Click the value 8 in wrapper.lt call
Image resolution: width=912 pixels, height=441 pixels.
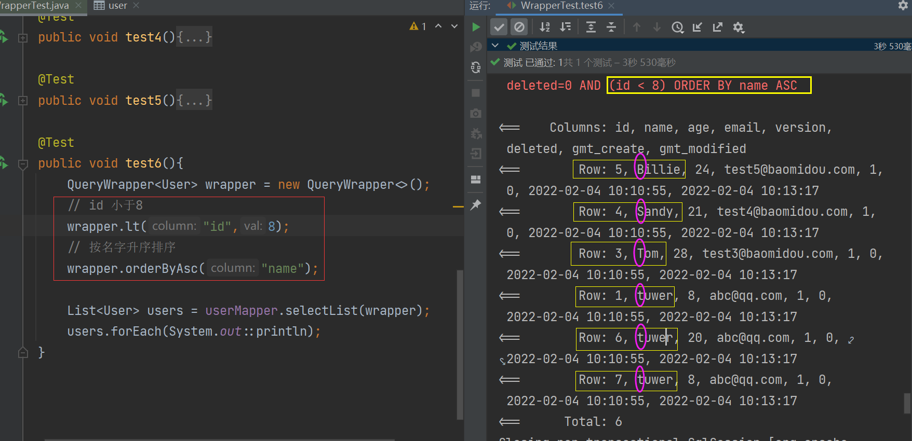click(271, 227)
